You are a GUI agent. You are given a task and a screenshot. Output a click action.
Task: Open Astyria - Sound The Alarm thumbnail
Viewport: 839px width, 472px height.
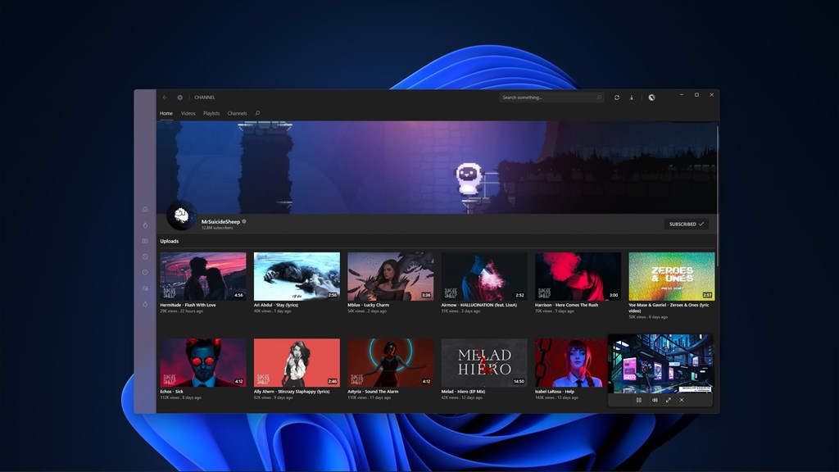click(391, 362)
